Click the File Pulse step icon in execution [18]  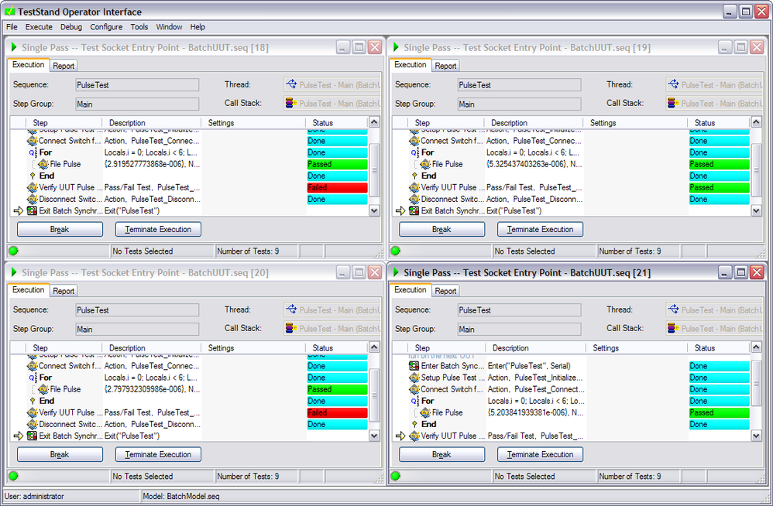[x=44, y=165]
